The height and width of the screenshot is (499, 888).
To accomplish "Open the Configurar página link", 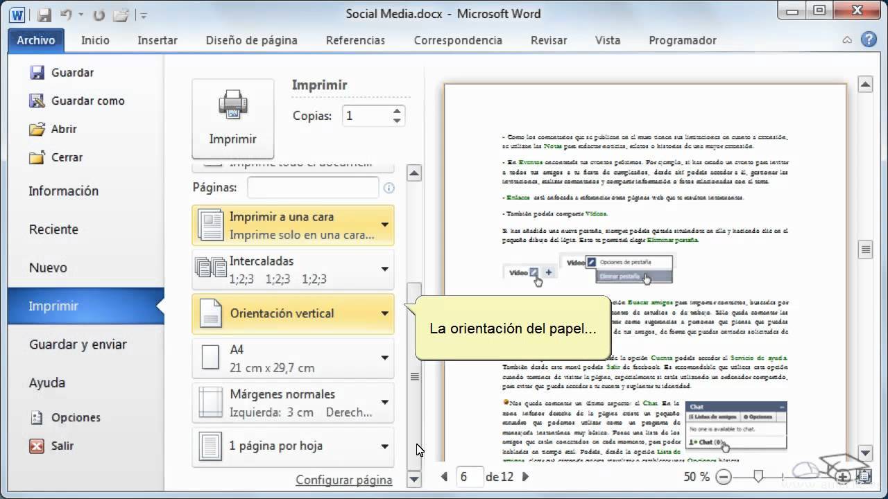I will click(x=343, y=480).
